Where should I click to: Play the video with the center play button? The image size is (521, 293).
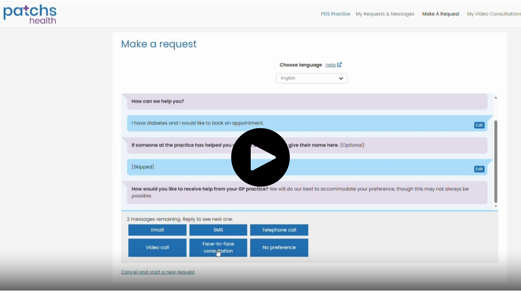260,157
